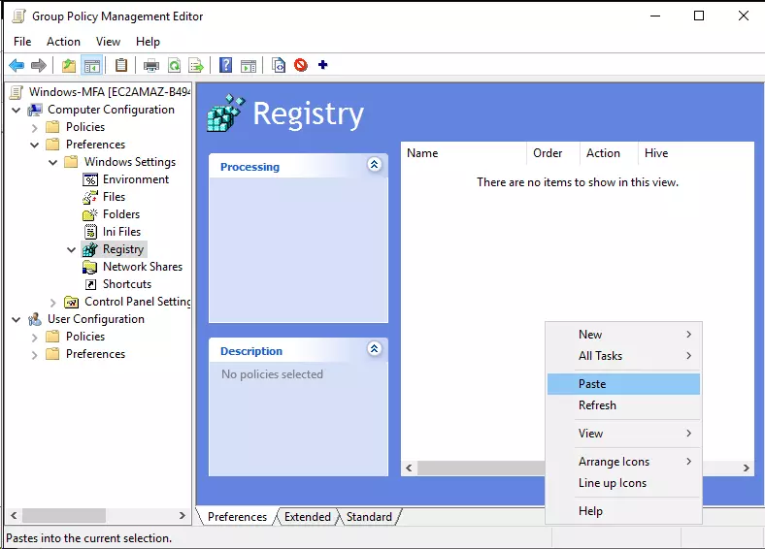
Task: Open the View menu in menu bar
Action: pyautogui.click(x=108, y=42)
